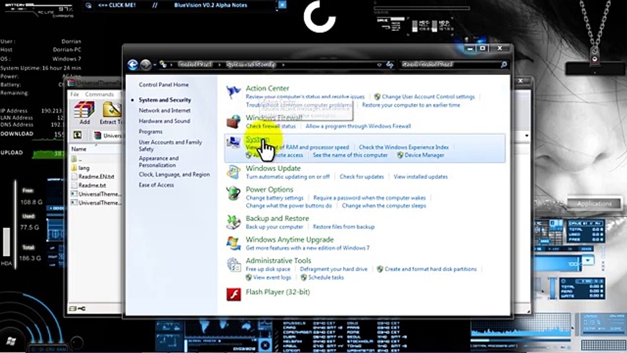Click Free up disk space link

pos(268,269)
